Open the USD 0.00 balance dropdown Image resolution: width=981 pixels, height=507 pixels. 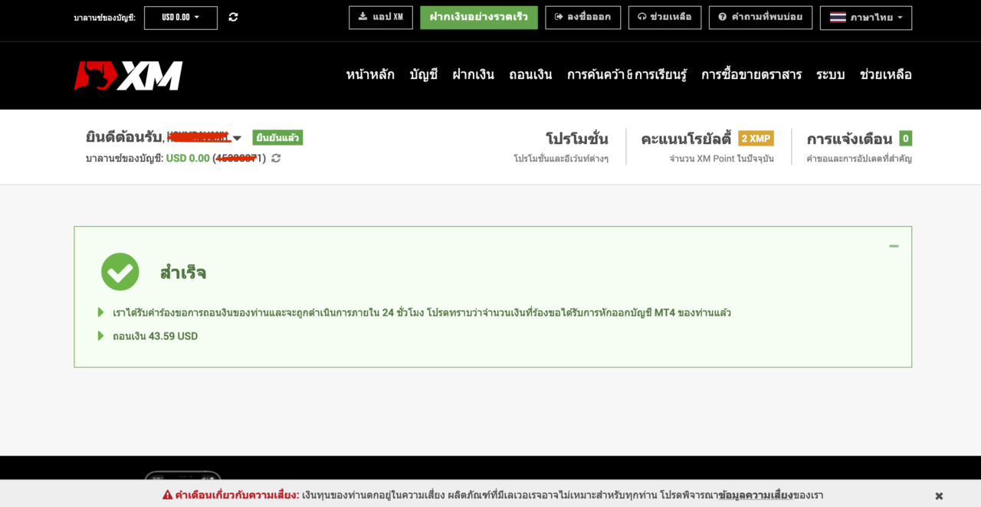click(180, 18)
